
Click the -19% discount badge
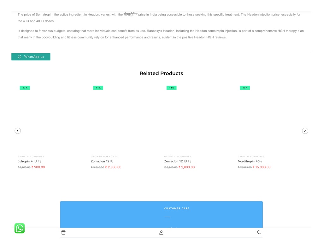(x=245, y=88)
